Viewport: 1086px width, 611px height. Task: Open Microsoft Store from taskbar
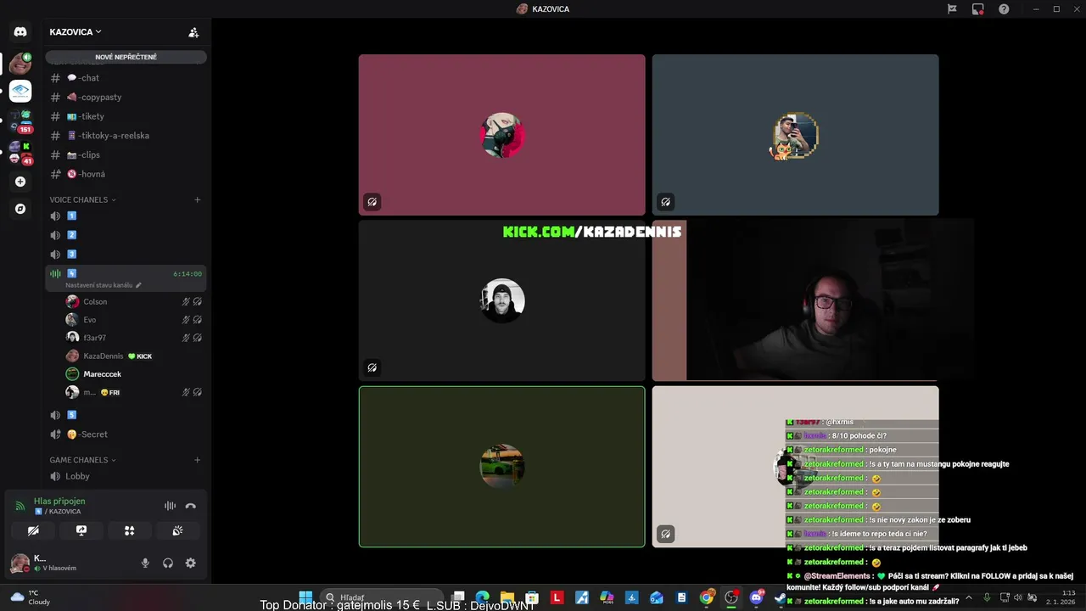click(x=532, y=597)
